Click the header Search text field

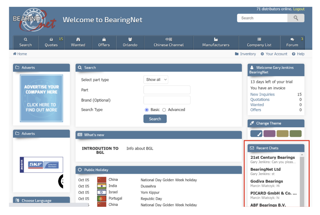pos(262,18)
